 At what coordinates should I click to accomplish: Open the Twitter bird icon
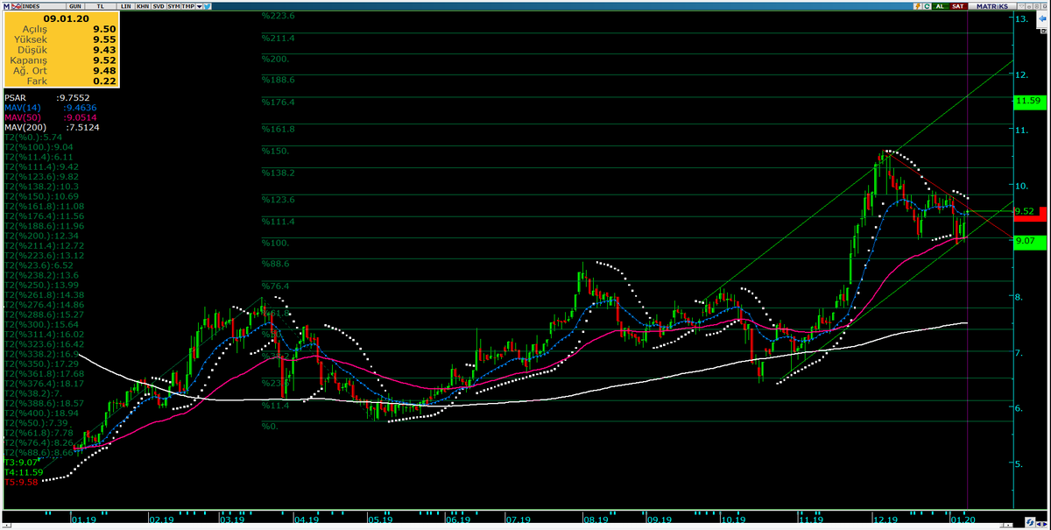pos(207,6)
